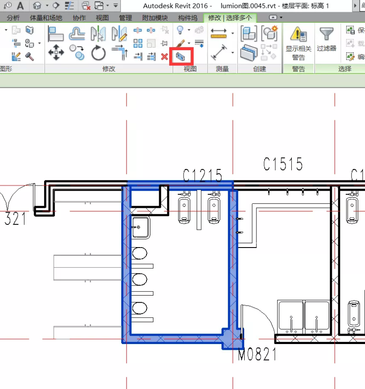The width and height of the screenshot is (365, 389).
Task: Click the Linework icon in View panel
Action: [199, 43]
